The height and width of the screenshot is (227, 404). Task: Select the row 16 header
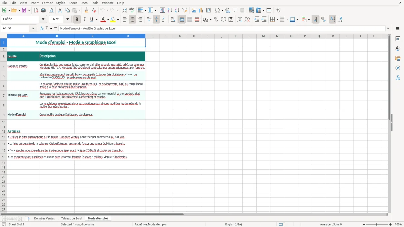tap(4, 157)
